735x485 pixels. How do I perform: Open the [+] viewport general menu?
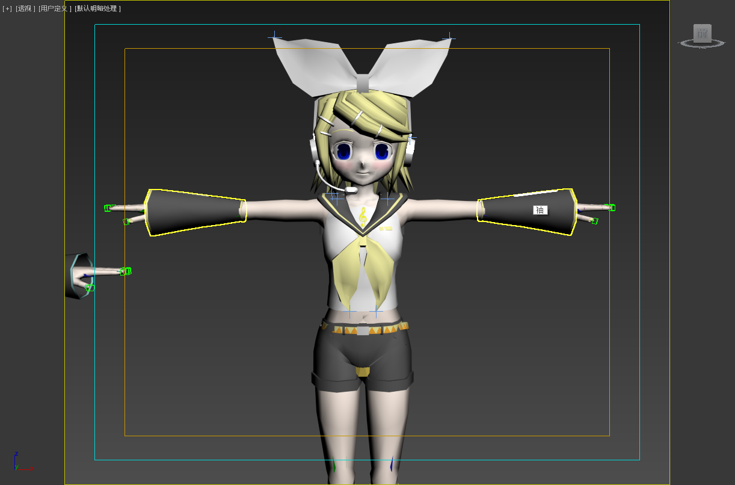coord(7,8)
